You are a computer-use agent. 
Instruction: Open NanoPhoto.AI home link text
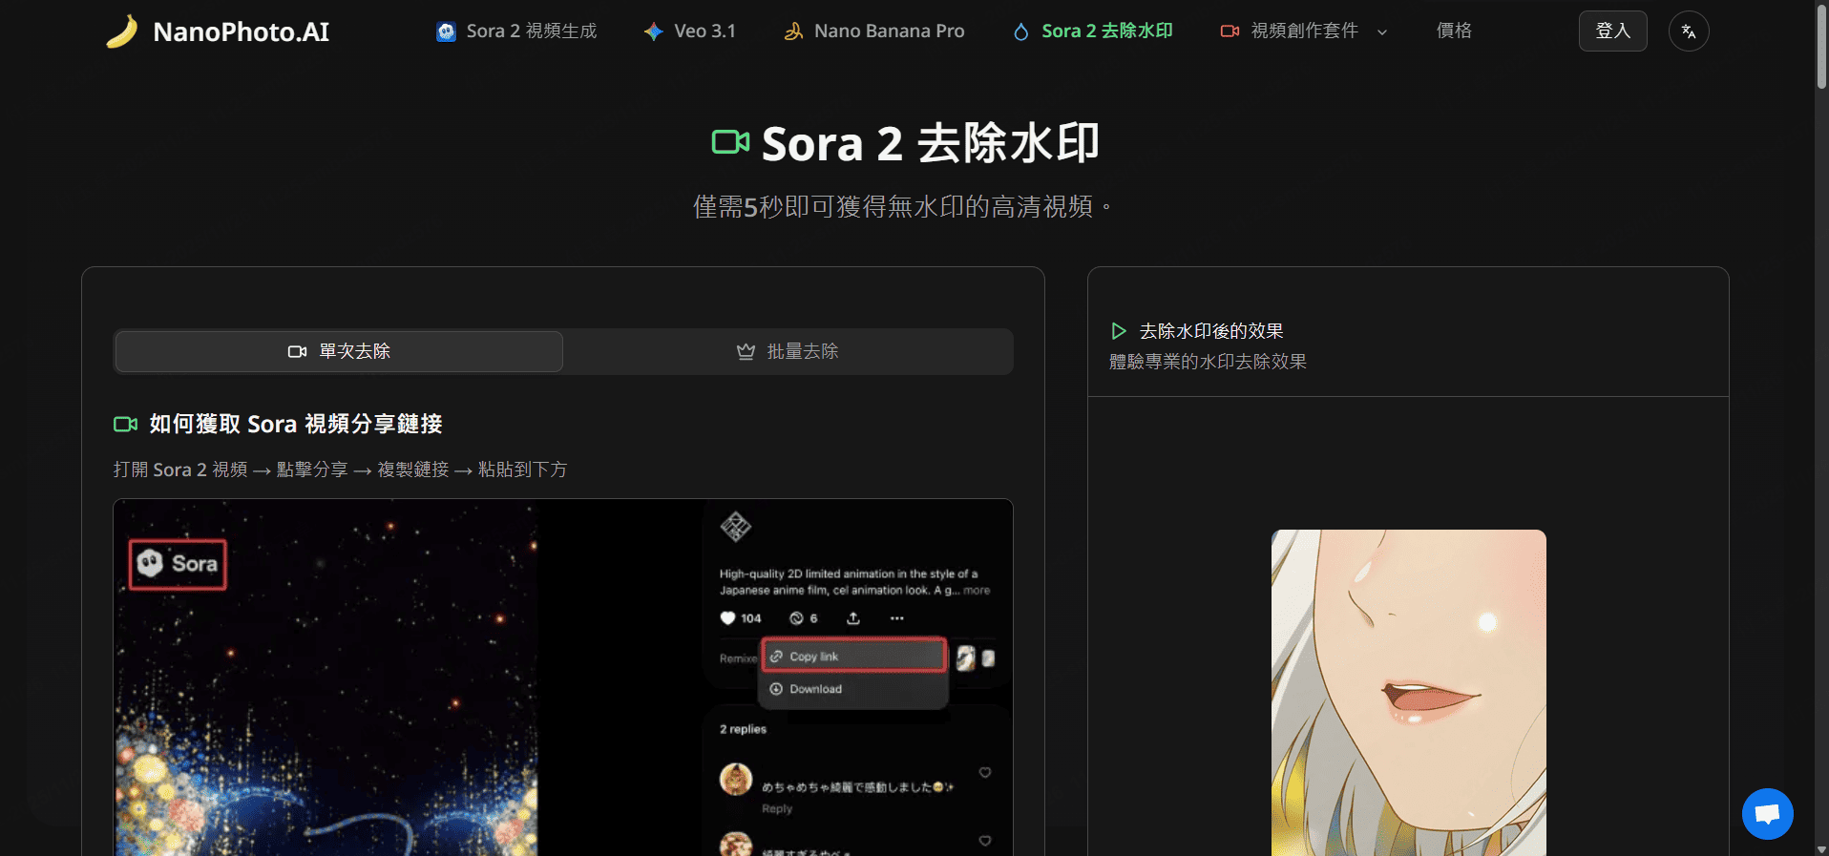coord(241,31)
